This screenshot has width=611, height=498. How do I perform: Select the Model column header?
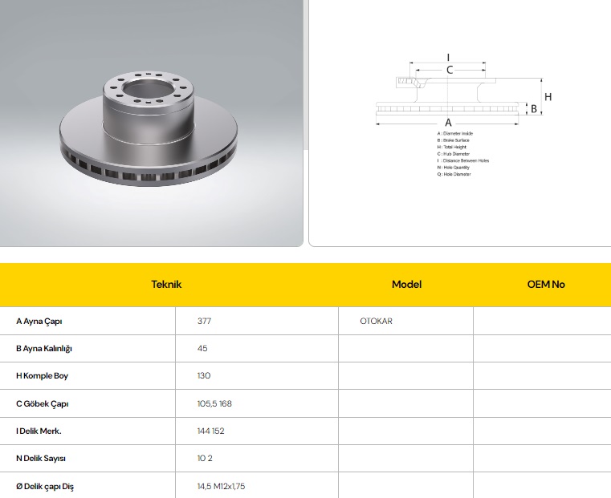[406, 285]
